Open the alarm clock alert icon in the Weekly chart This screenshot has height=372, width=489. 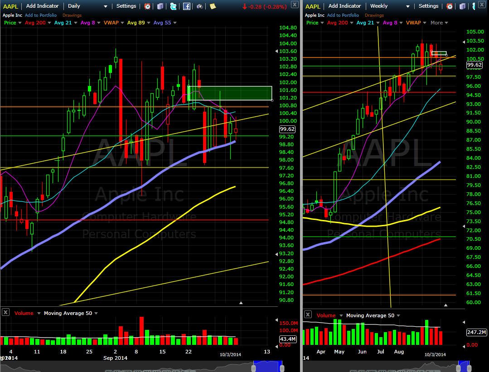[450, 6]
